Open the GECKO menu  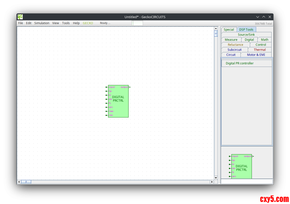pos(88,23)
